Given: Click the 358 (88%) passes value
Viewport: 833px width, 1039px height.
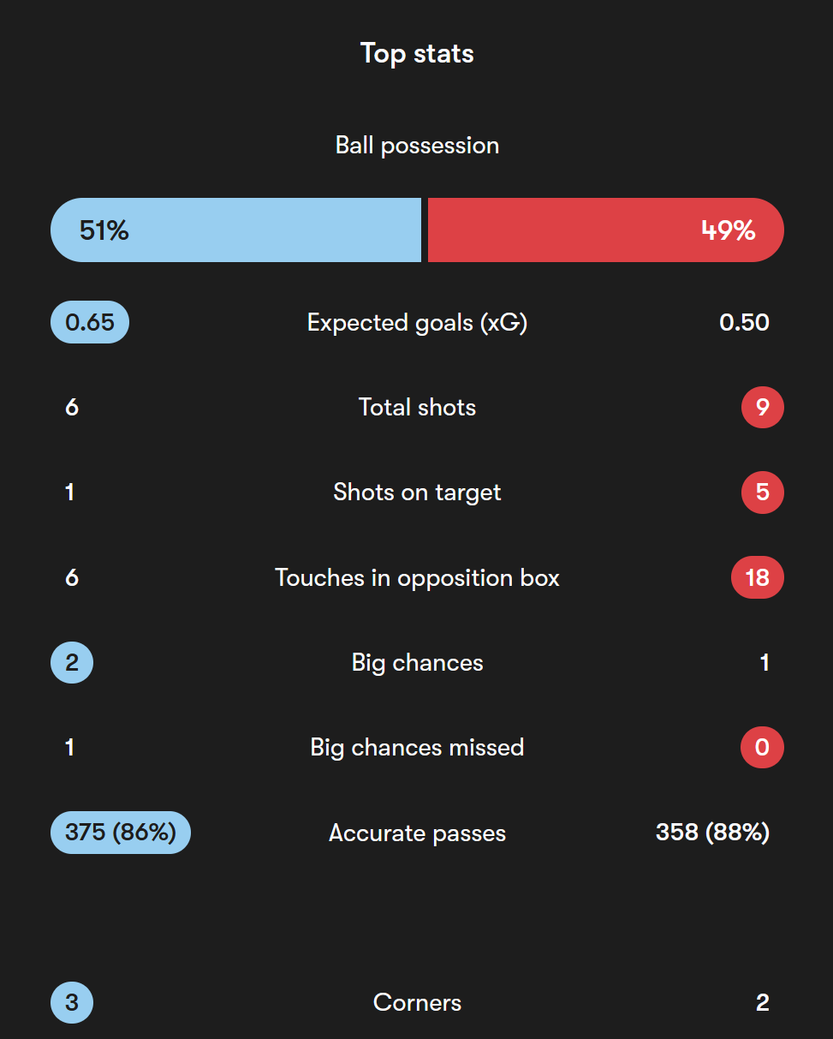Looking at the screenshot, I should [712, 833].
